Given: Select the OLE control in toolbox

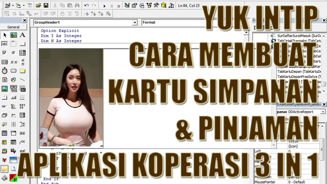Looking at the screenshot, I should (22, 89).
